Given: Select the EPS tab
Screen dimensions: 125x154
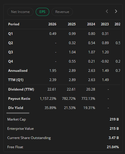Looking at the screenshot, I should [x=43, y=12].
